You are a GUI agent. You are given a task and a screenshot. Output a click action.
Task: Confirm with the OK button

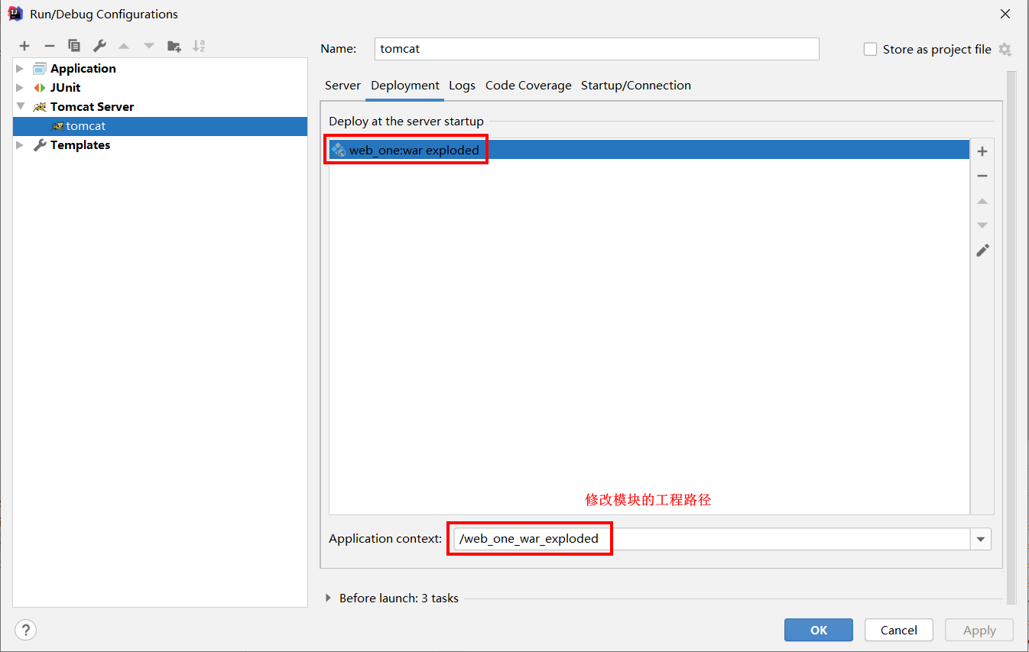pos(819,630)
